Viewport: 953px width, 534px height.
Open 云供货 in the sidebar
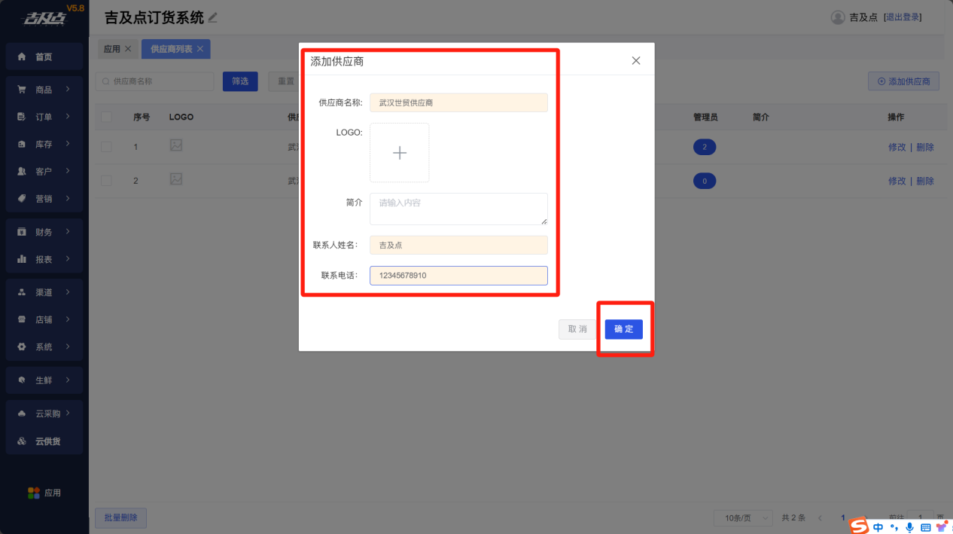coord(44,441)
